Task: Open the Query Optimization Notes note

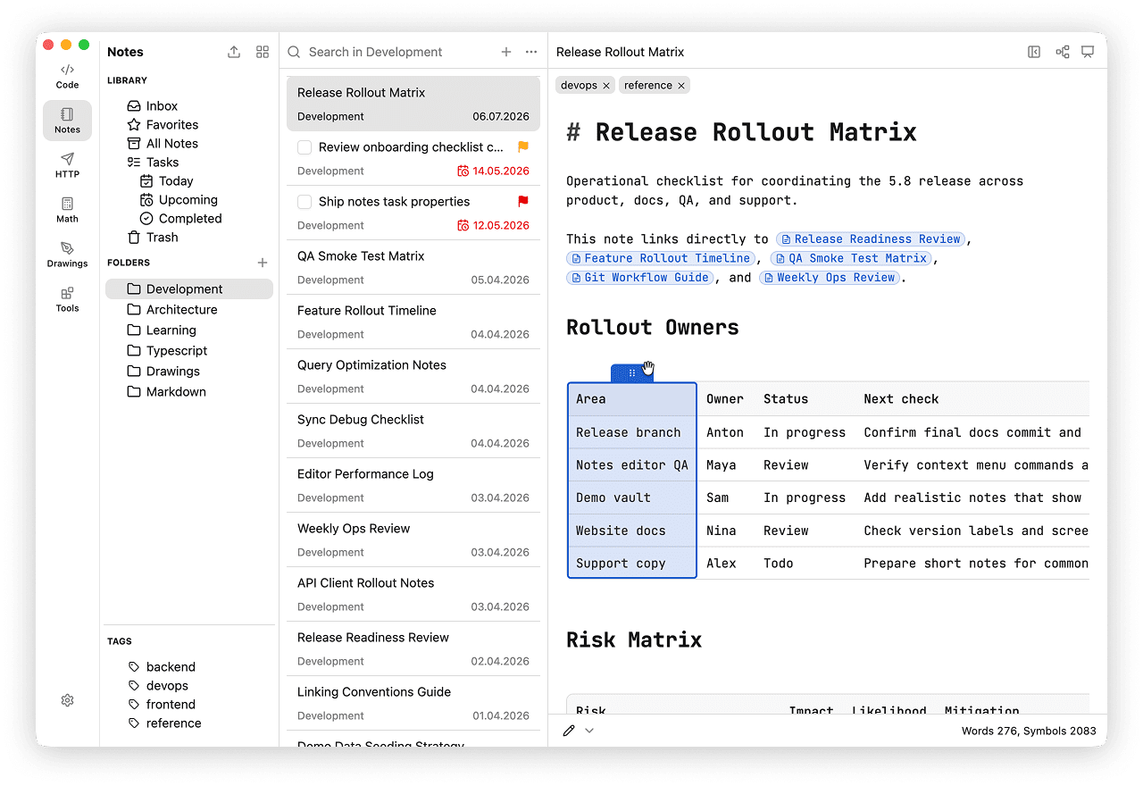Action: 413,376
